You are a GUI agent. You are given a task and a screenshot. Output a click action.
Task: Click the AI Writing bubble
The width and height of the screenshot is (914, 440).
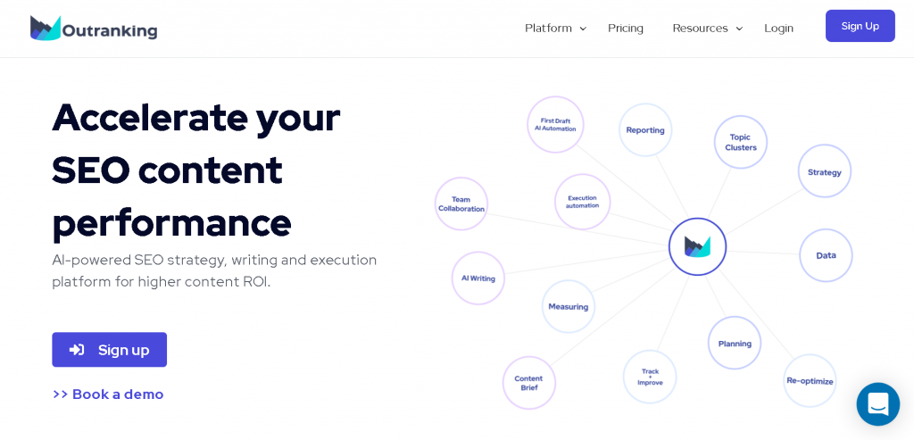478,278
